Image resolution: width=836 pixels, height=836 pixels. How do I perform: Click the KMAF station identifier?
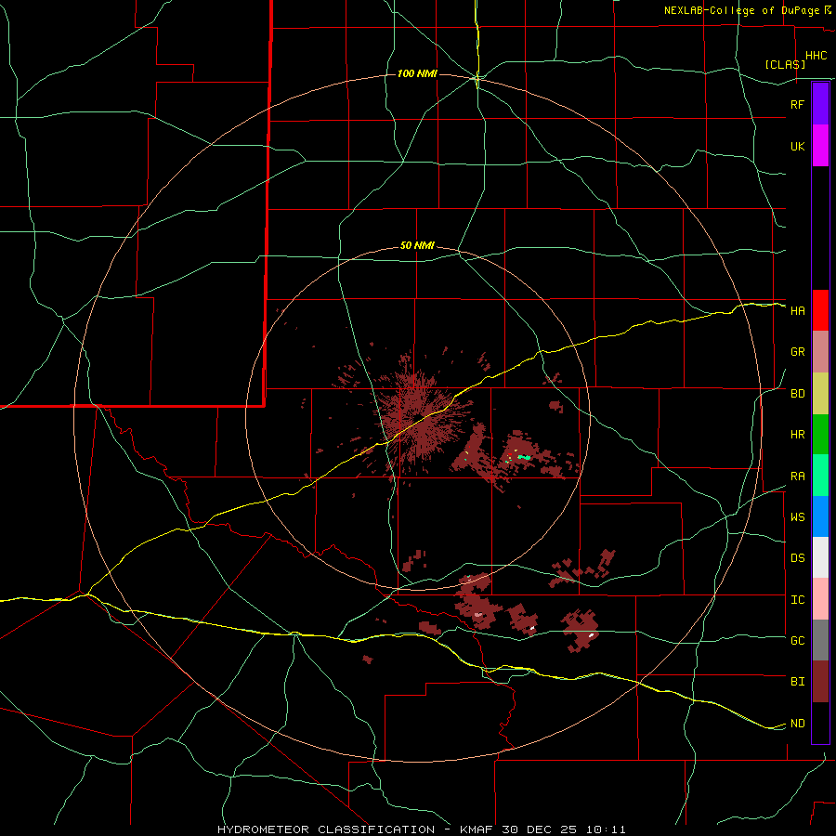coord(477,829)
